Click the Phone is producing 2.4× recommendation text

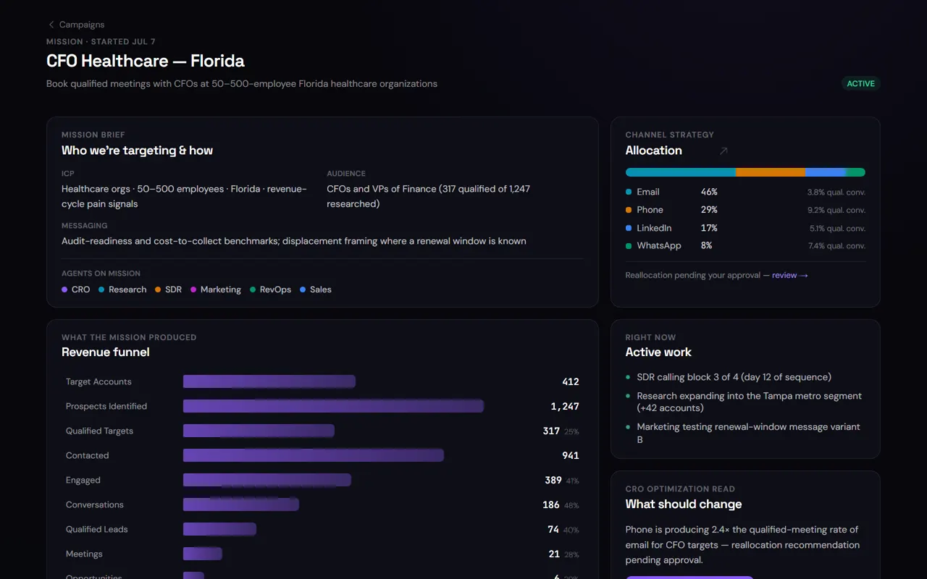pyautogui.click(x=743, y=545)
